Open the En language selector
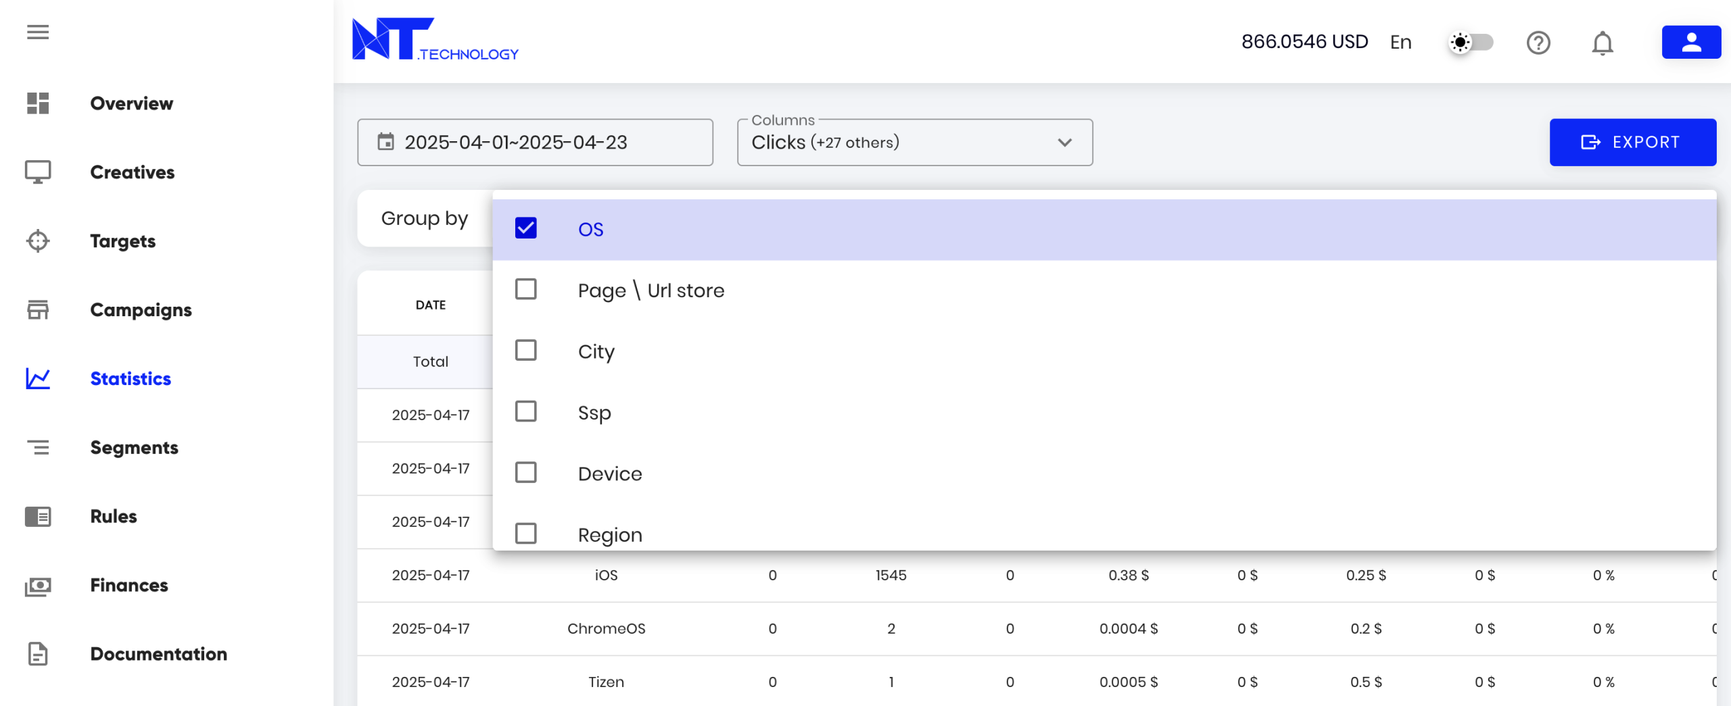Viewport: 1731px width, 706px height. [x=1400, y=43]
